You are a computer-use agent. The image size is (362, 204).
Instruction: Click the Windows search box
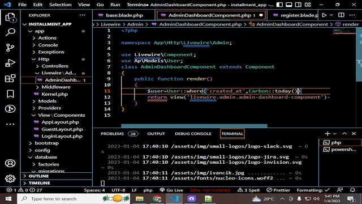pos(74,199)
